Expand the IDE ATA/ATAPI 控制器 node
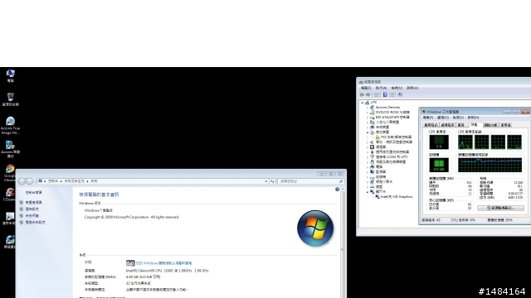531x298 pixels. 368,118
